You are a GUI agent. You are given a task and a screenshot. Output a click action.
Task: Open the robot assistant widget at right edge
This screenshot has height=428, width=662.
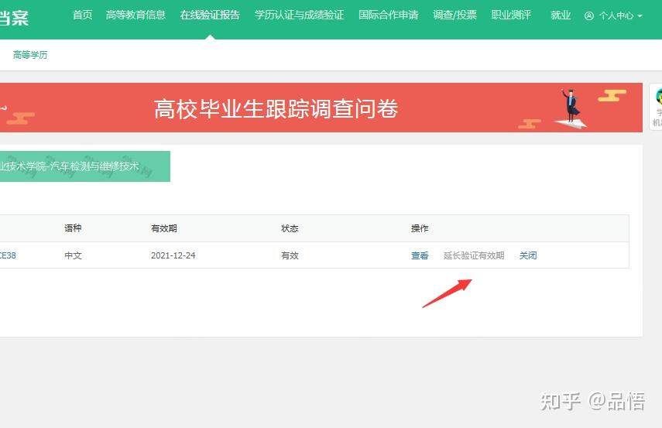coord(656,107)
